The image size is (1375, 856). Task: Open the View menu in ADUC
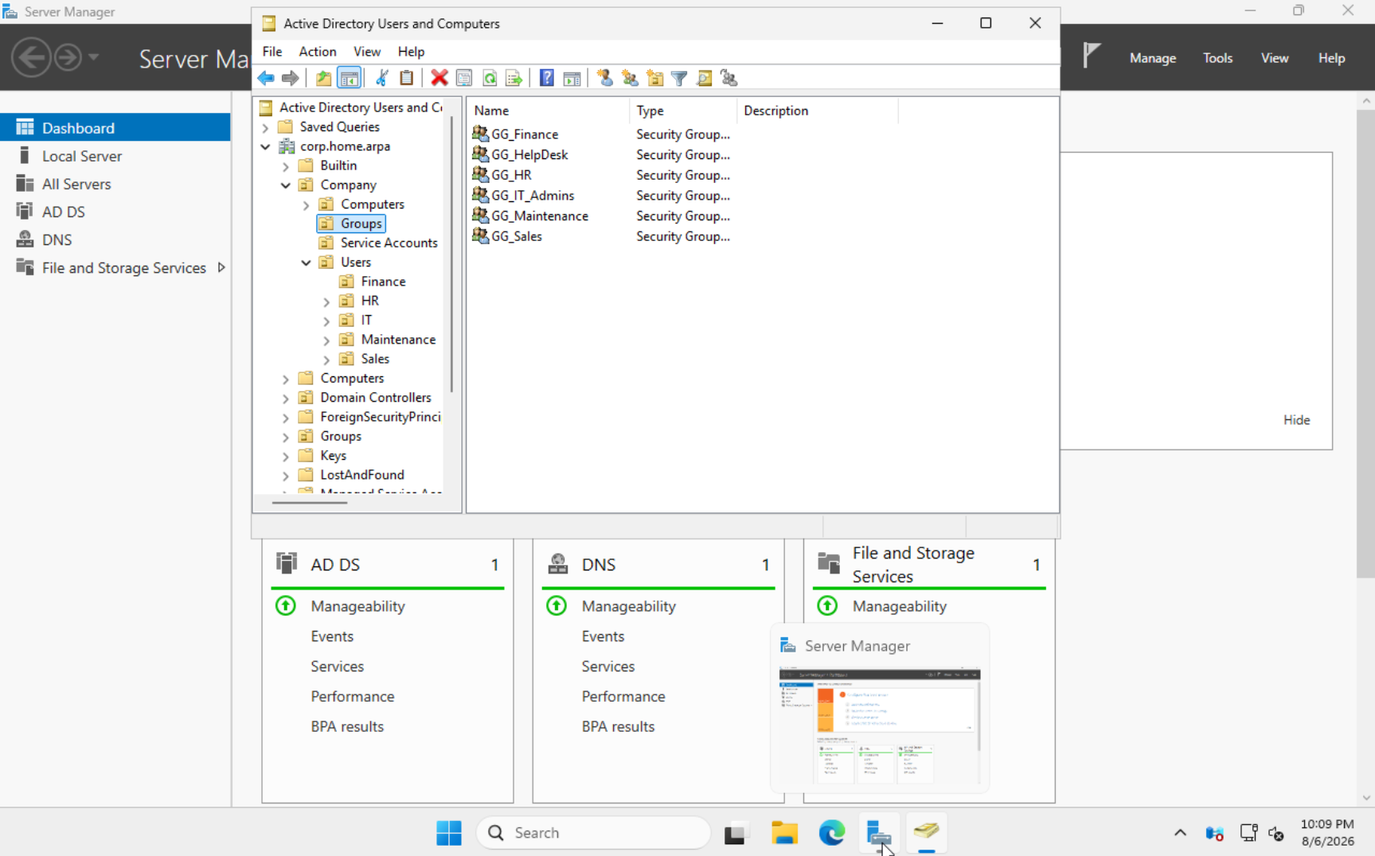(x=366, y=52)
